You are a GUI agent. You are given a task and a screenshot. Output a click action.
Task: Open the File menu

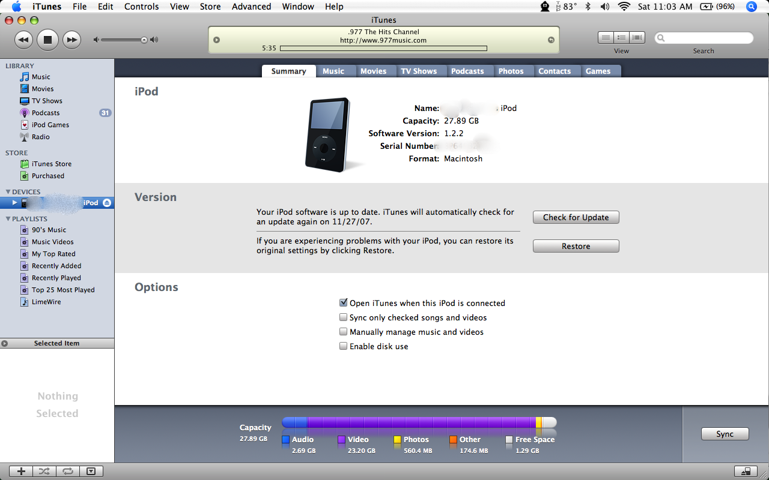point(79,7)
